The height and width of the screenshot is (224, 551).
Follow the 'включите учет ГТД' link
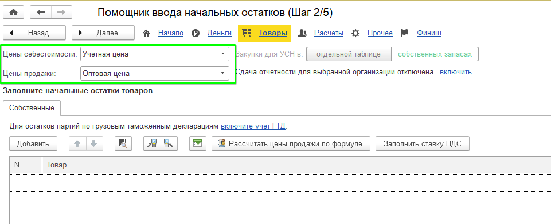tap(253, 126)
